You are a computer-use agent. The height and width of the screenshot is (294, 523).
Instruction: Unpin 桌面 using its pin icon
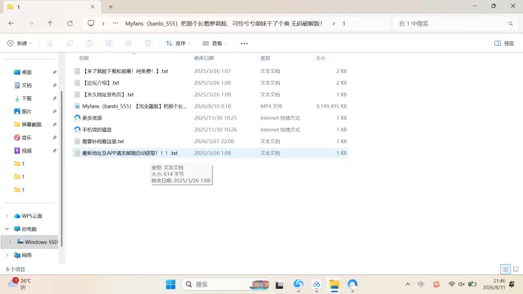point(54,72)
